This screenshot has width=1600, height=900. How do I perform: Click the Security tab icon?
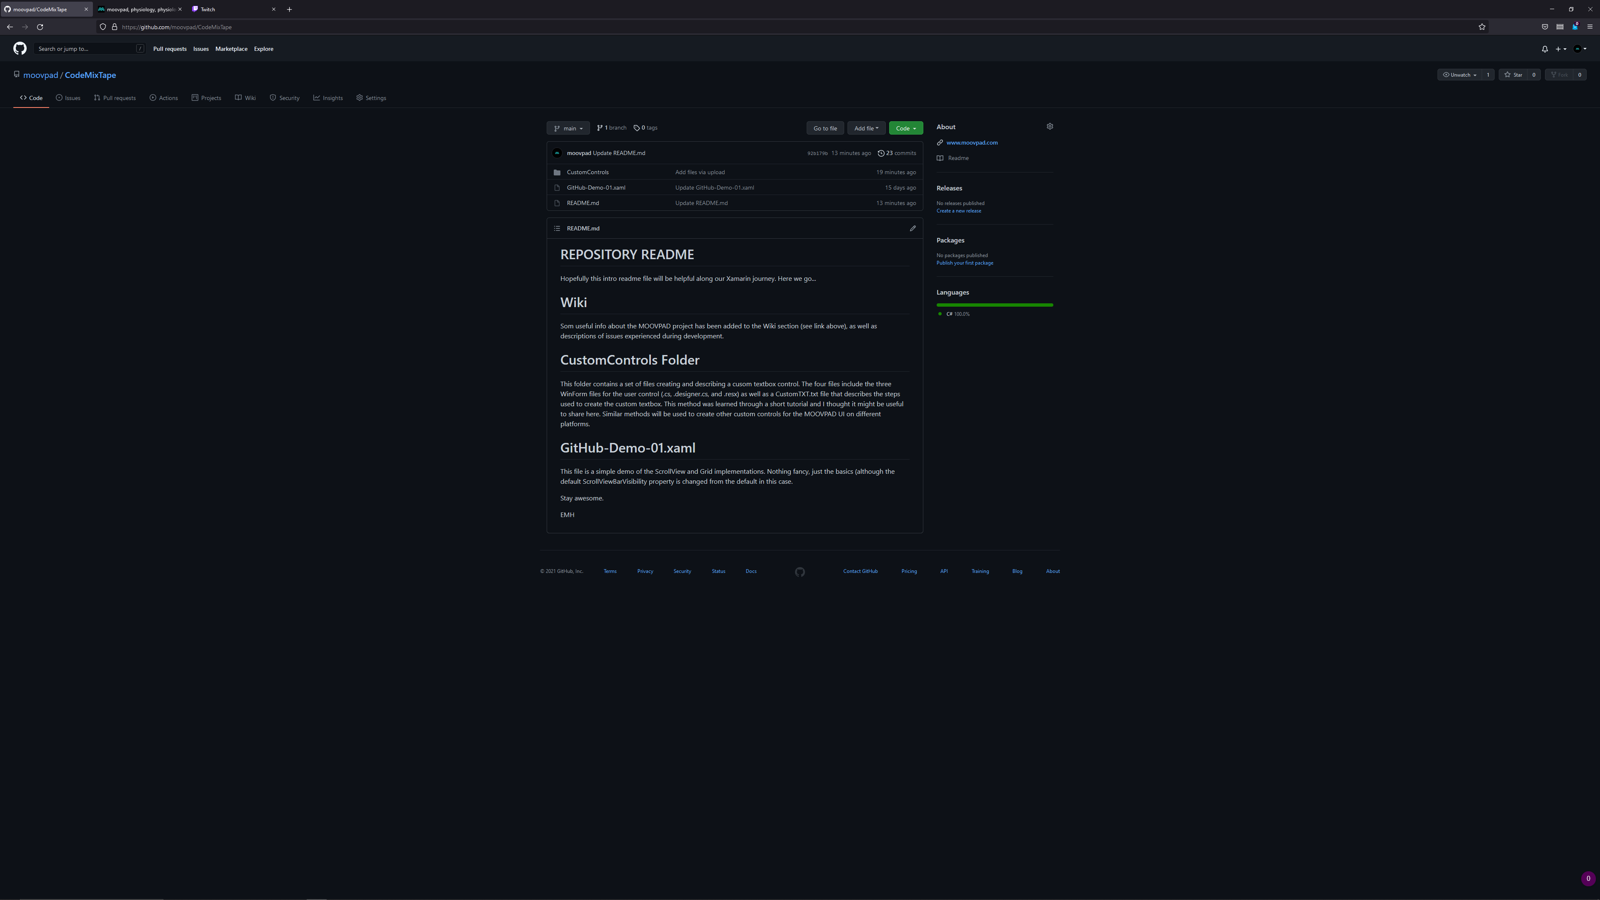point(272,98)
